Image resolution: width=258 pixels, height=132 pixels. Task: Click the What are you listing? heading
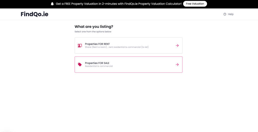tap(94, 27)
